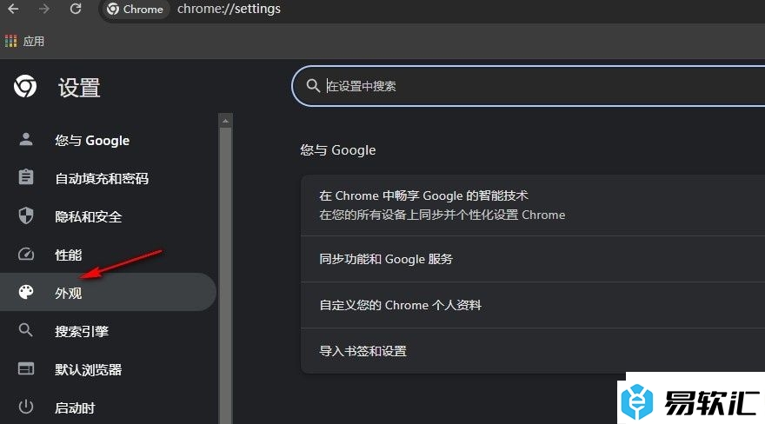Select 外观 in the sidebar
This screenshot has height=424, width=765.
point(108,293)
